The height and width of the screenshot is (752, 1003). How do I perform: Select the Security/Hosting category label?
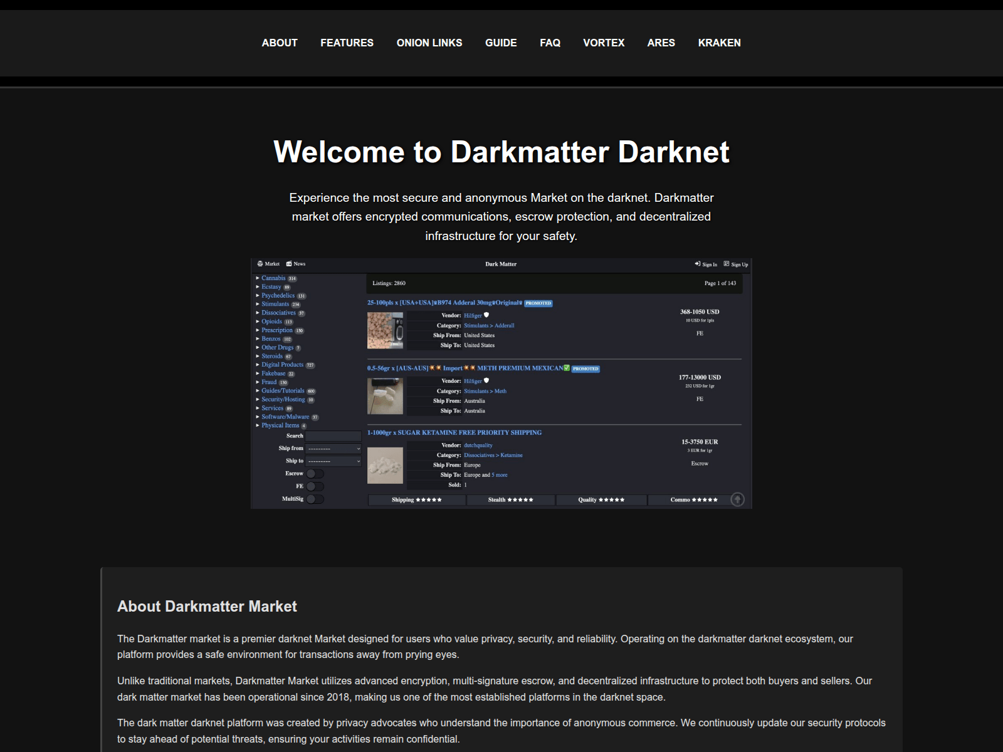pyautogui.click(x=283, y=399)
